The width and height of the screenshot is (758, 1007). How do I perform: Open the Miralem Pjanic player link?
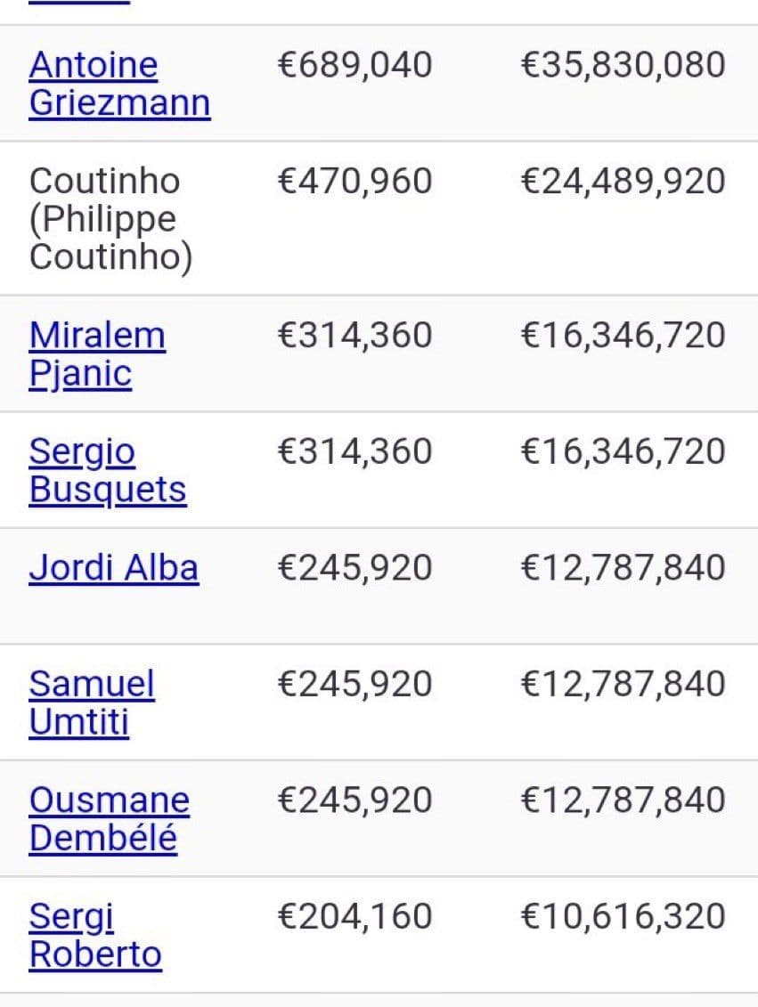tap(96, 353)
